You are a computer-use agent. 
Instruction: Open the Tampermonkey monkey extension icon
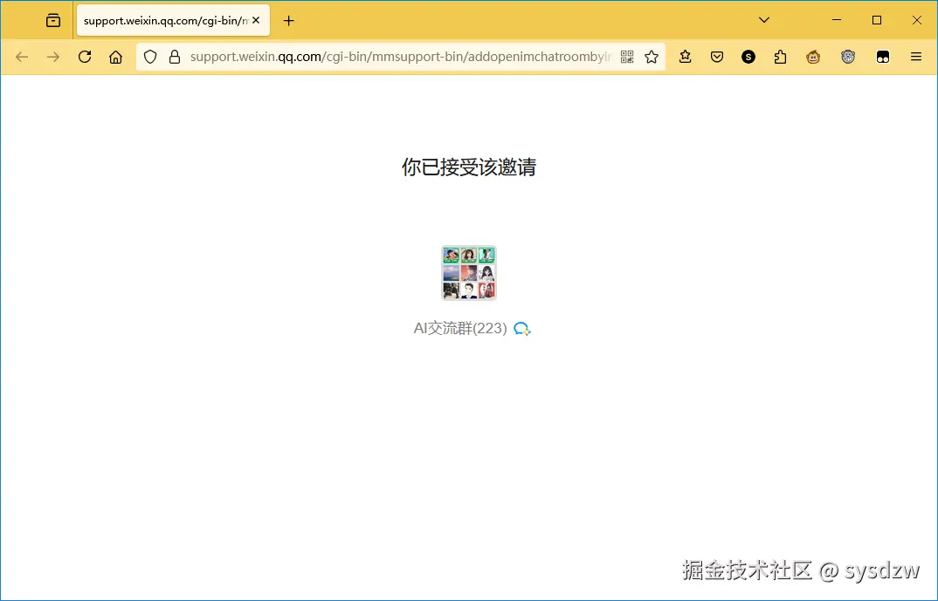click(812, 57)
